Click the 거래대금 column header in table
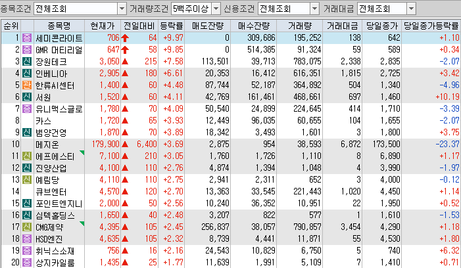Screen dimensions: 461x268 [342, 26]
